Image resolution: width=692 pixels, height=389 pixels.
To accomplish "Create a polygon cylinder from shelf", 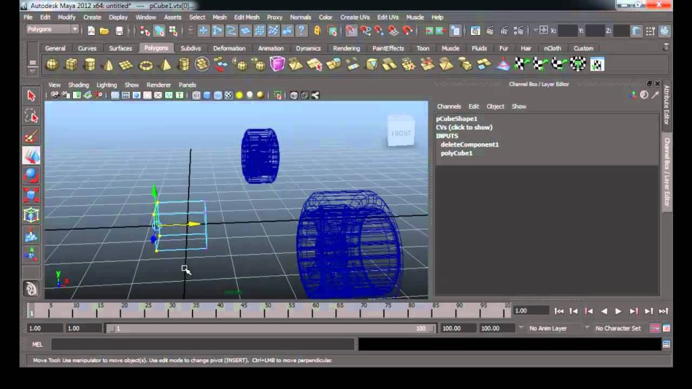I will pyautogui.click(x=90, y=65).
